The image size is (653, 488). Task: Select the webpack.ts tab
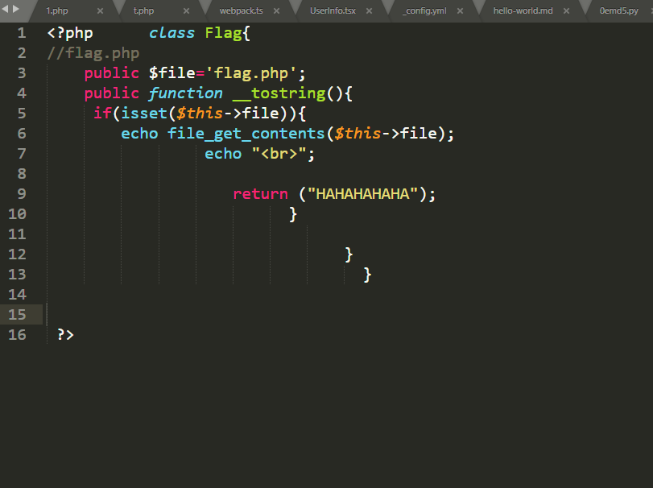click(241, 11)
